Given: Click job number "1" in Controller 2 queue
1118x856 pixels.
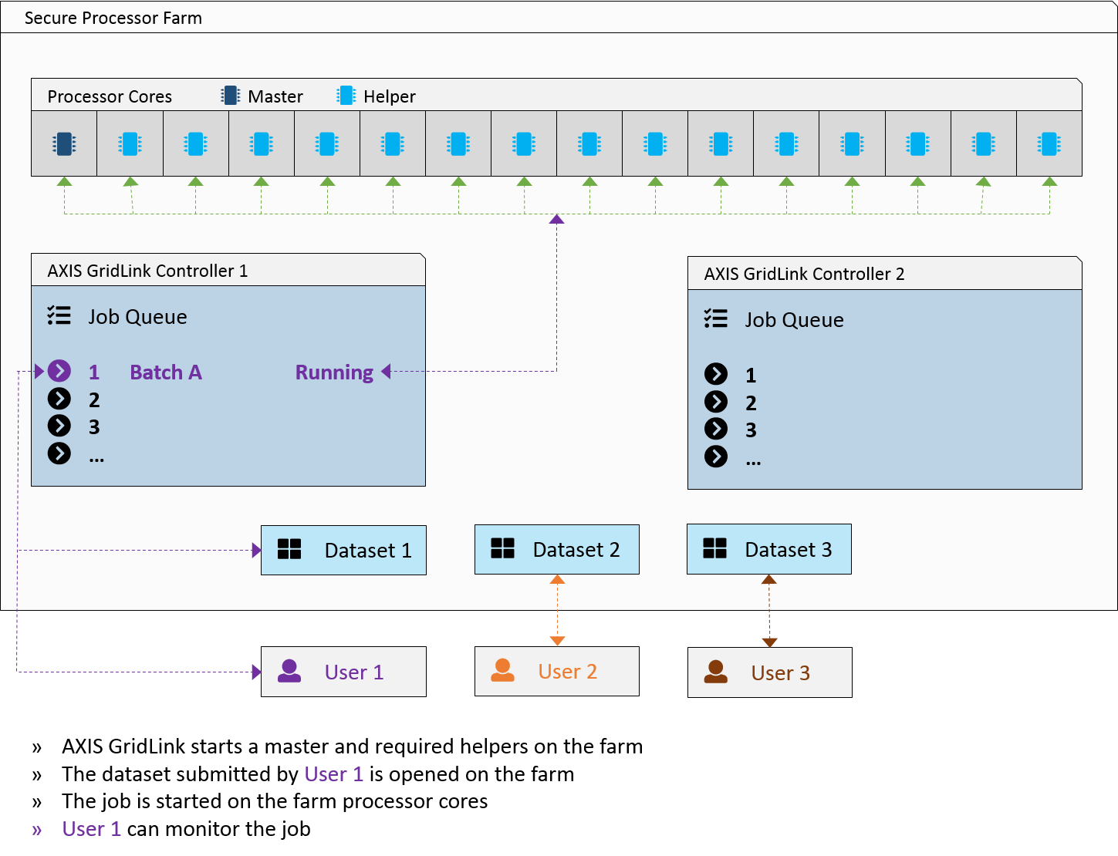Looking at the screenshot, I should [x=751, y=376].
